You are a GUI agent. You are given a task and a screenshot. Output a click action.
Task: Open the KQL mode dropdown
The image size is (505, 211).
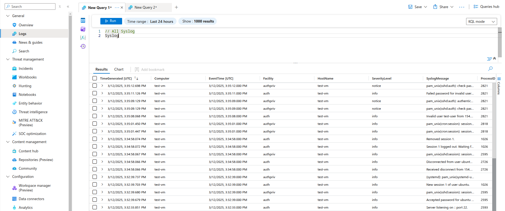coord(482,21)
